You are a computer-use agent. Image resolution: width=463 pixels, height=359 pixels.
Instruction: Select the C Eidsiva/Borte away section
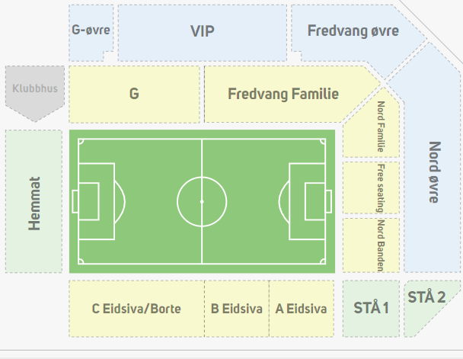pos(137,309)
